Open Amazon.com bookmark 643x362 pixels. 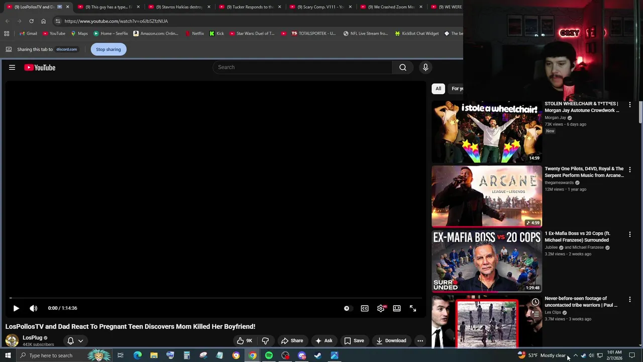[156, 33]
